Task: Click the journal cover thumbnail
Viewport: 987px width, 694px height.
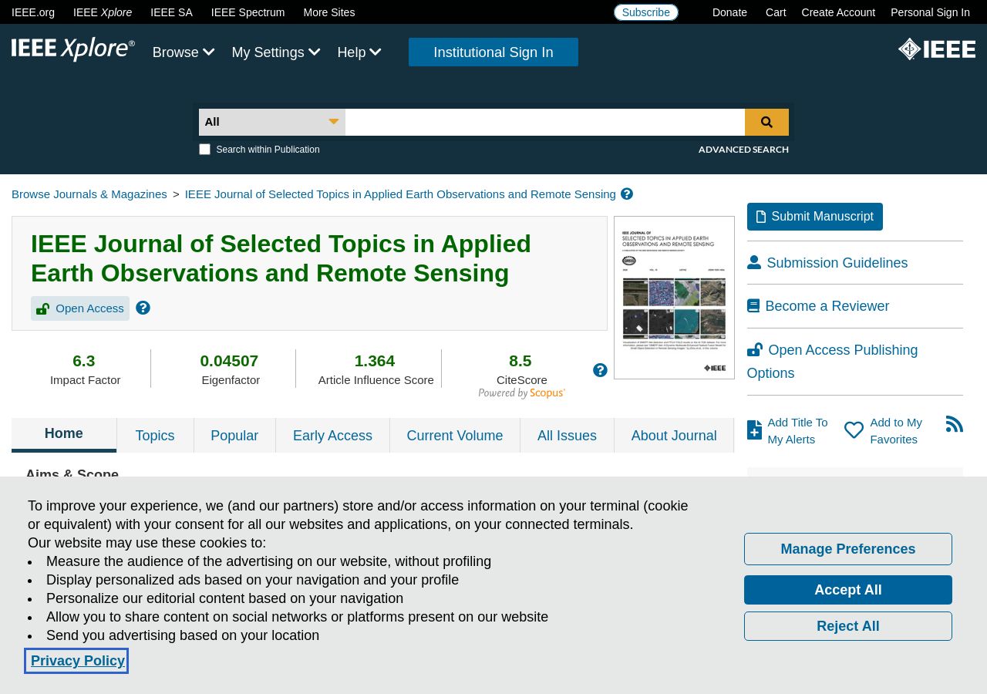Action: coord(674,298)
